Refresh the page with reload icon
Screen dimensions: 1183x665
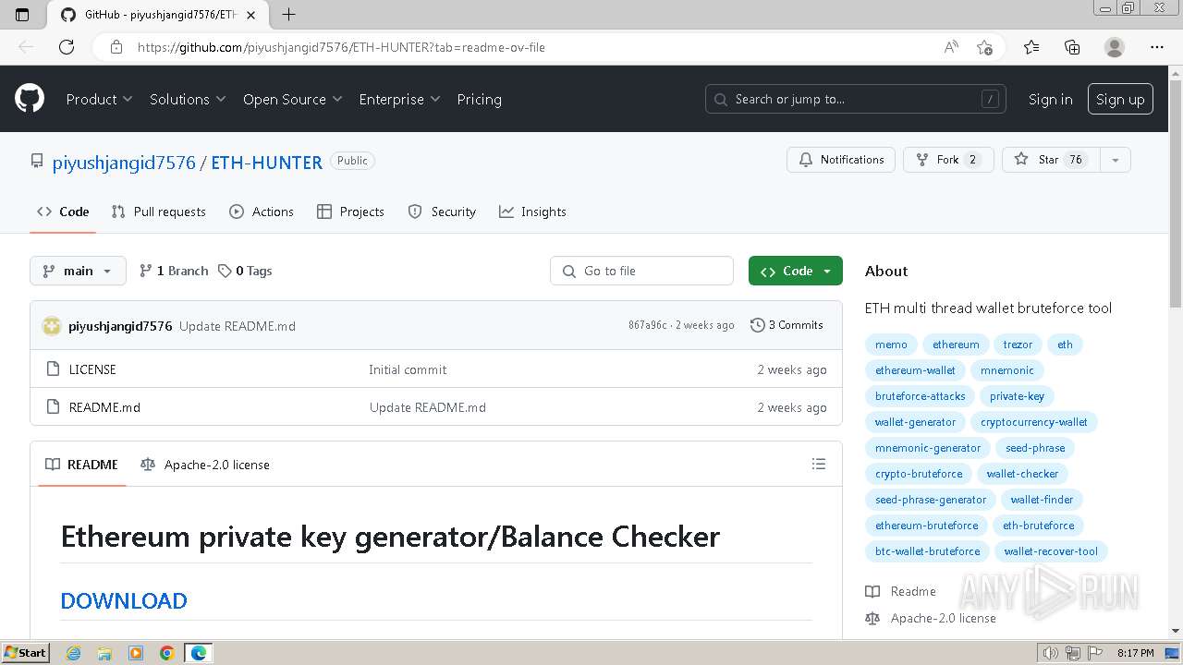[x=67, y=47]
